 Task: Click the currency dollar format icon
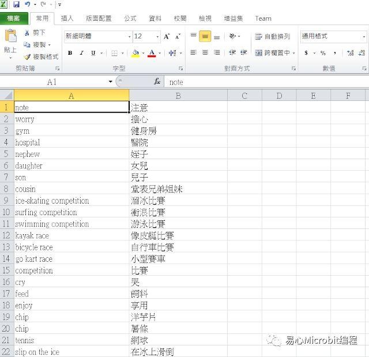tap(306, 53)
